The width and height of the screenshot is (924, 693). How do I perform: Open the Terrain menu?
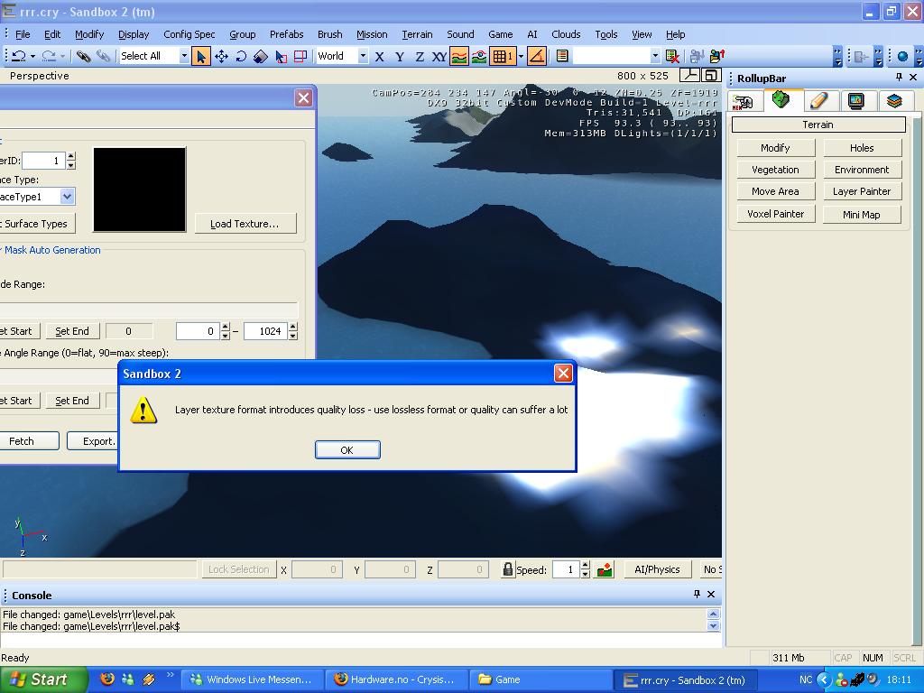pos(417,34)
